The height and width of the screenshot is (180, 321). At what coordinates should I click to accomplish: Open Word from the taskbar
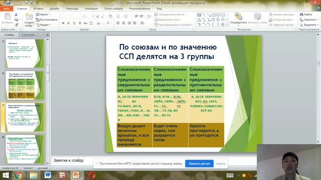48,175
